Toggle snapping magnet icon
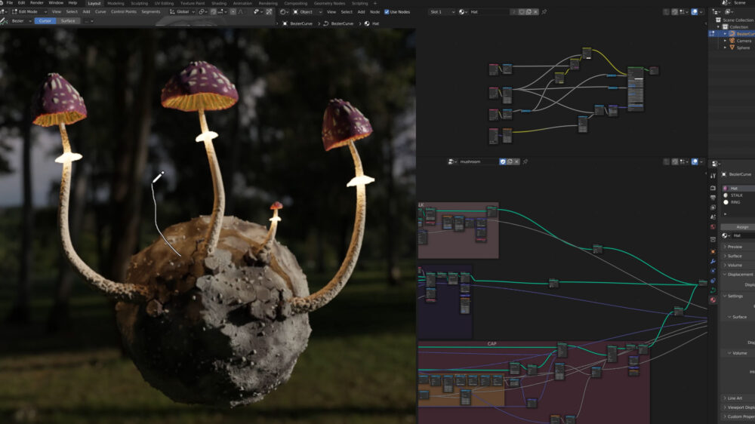755x424 pixels. pos(214,11)
